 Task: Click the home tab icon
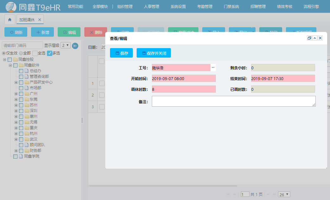(x=10, y=19)
